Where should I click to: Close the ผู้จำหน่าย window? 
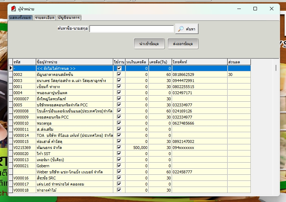(x=271, y=9)
